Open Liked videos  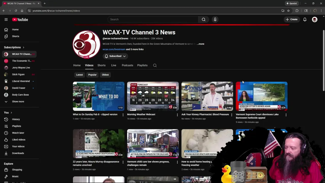pos(19,140)
